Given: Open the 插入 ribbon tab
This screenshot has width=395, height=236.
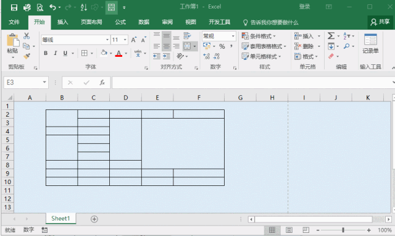Looking at the screenshot, I should click(x=62, y=22).
